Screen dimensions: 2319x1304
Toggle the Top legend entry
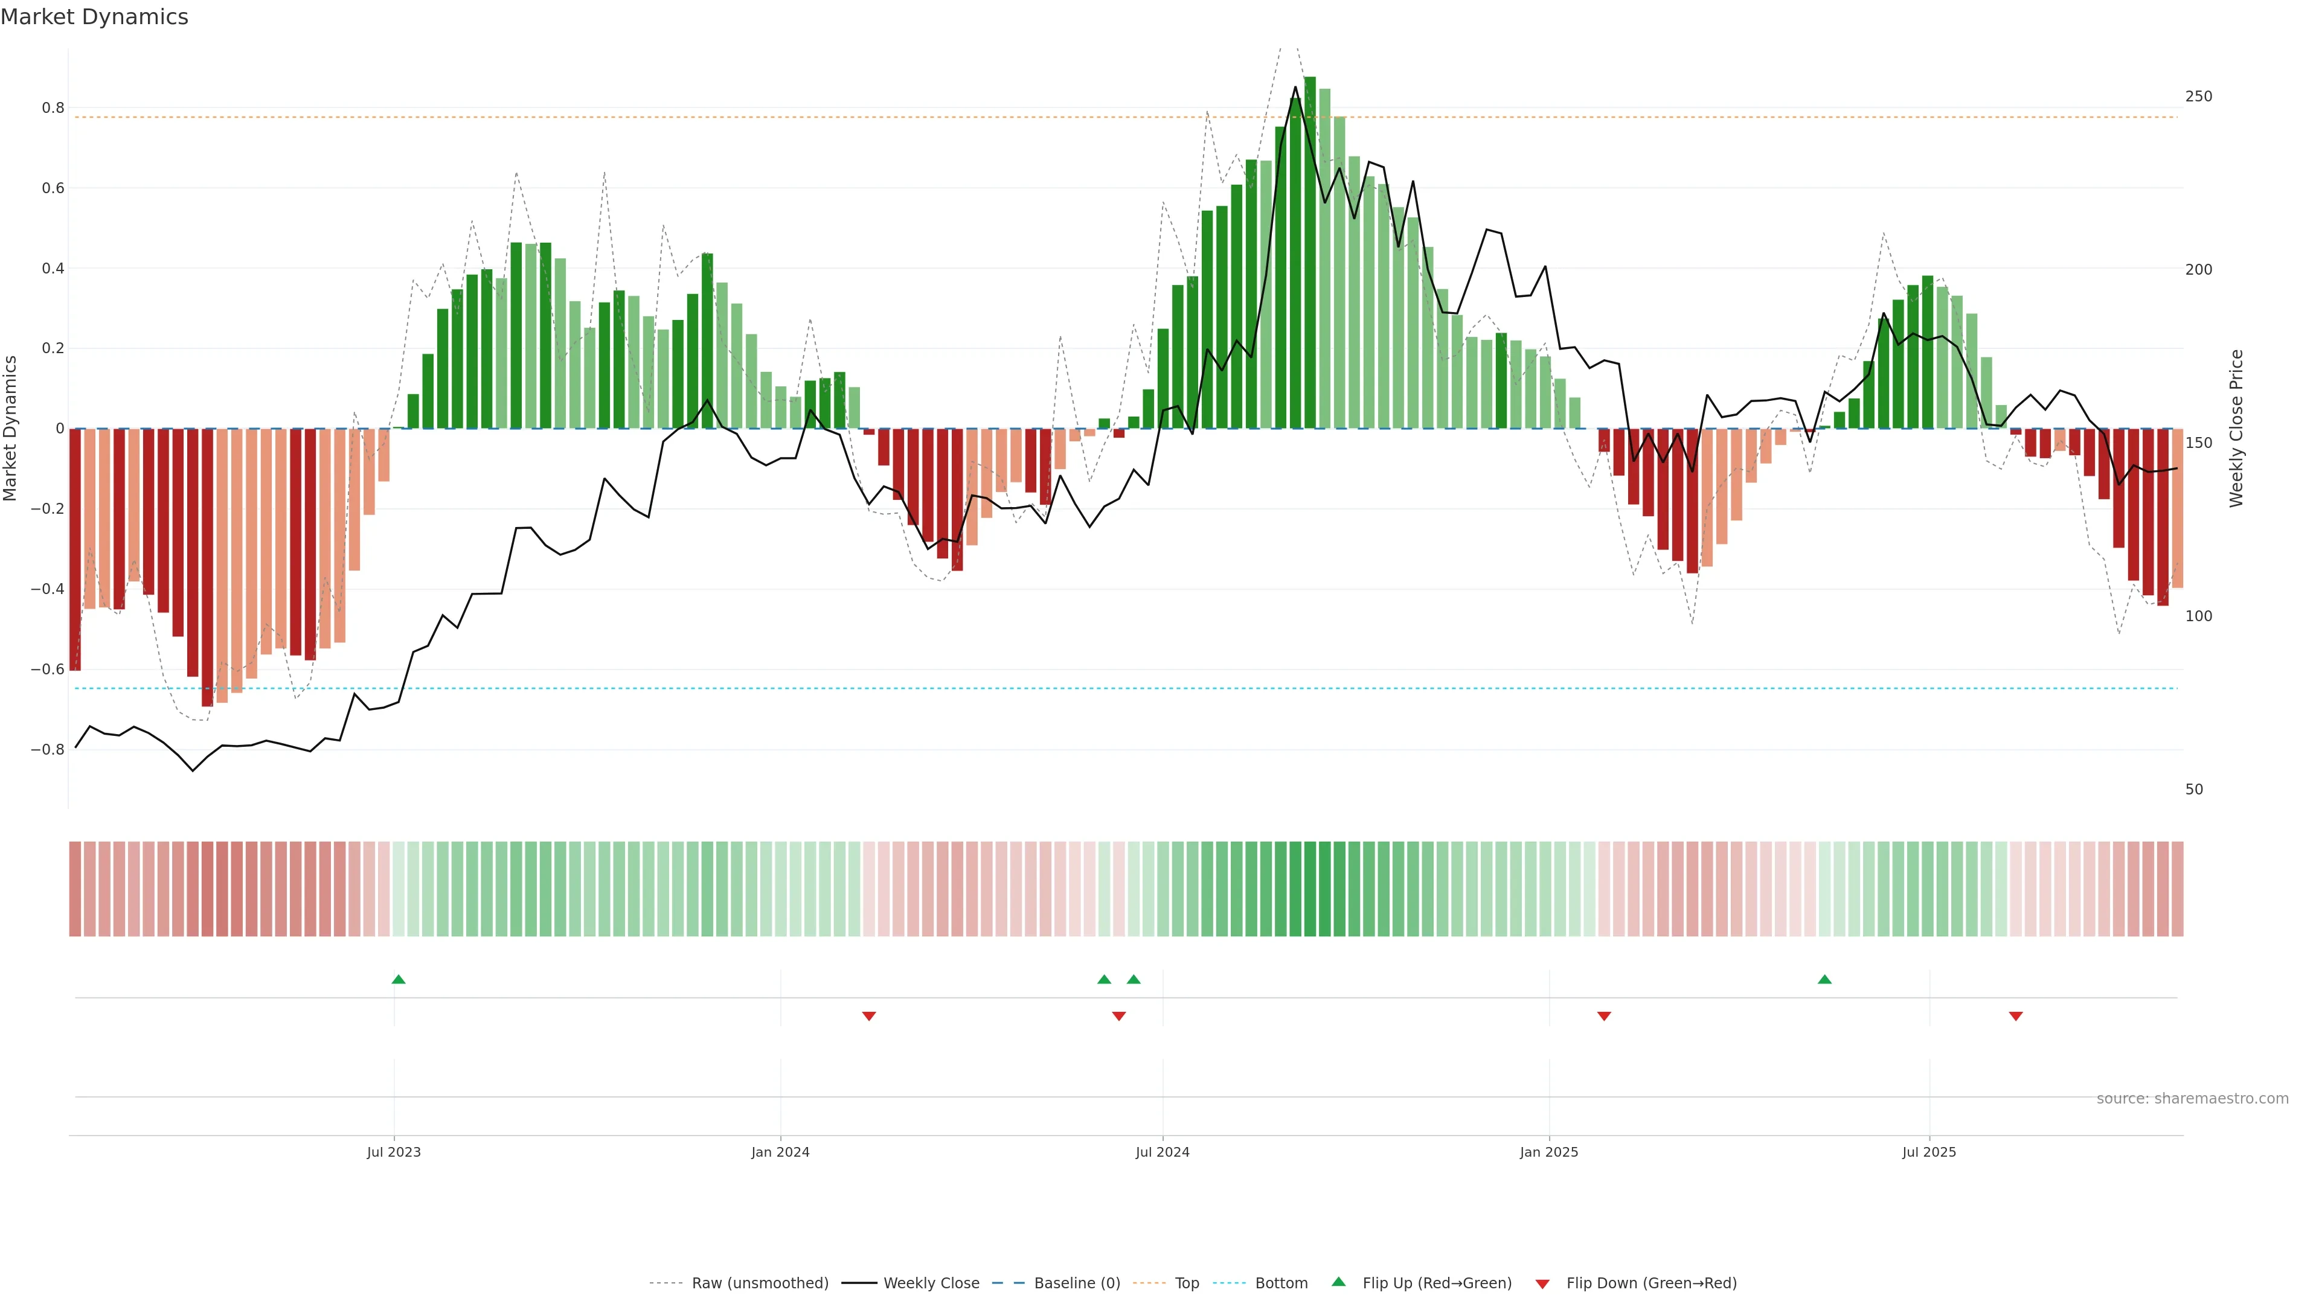[x=1187, y=1283]
